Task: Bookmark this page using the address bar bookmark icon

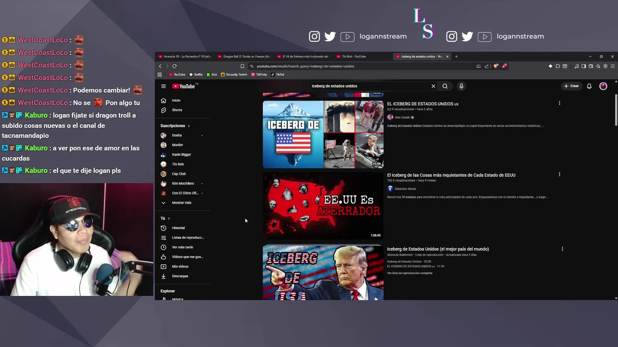Action: click(242, 66)
